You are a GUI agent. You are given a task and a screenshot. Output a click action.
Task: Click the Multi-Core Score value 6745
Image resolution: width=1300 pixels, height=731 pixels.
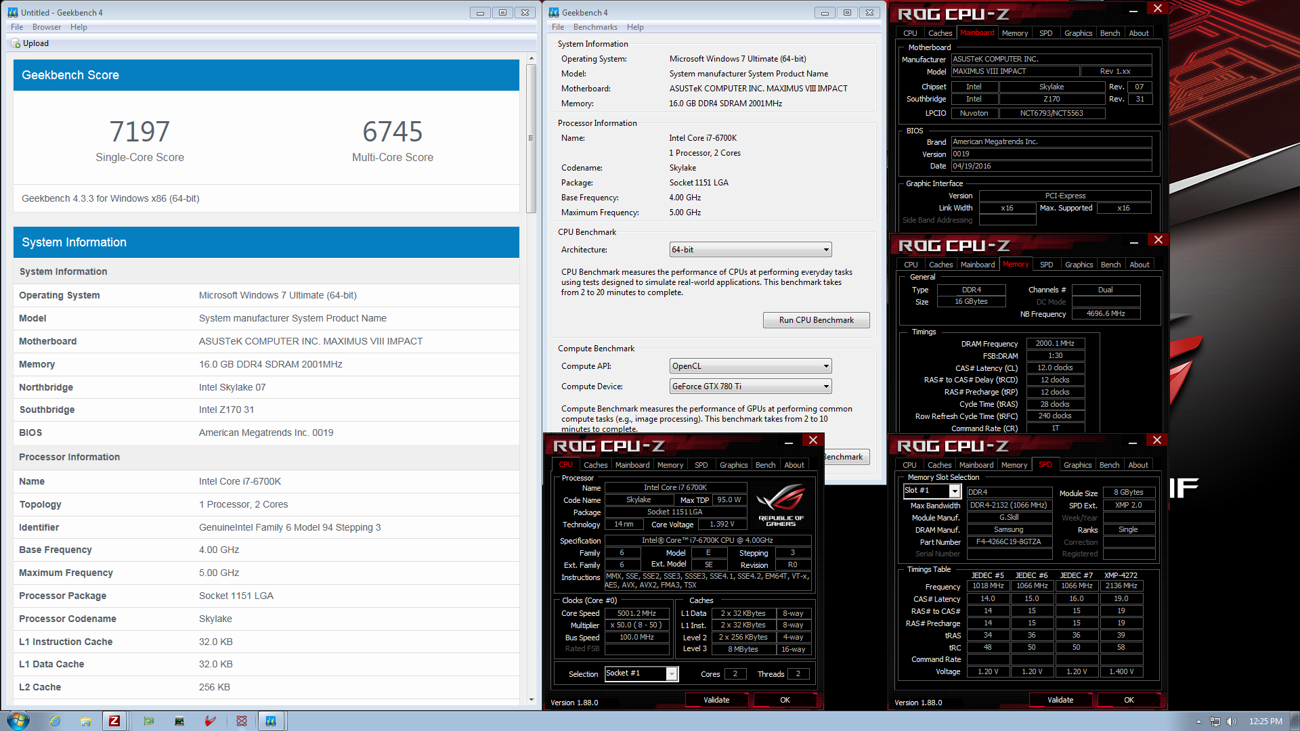pyautogui.click(x=393, y=131)
